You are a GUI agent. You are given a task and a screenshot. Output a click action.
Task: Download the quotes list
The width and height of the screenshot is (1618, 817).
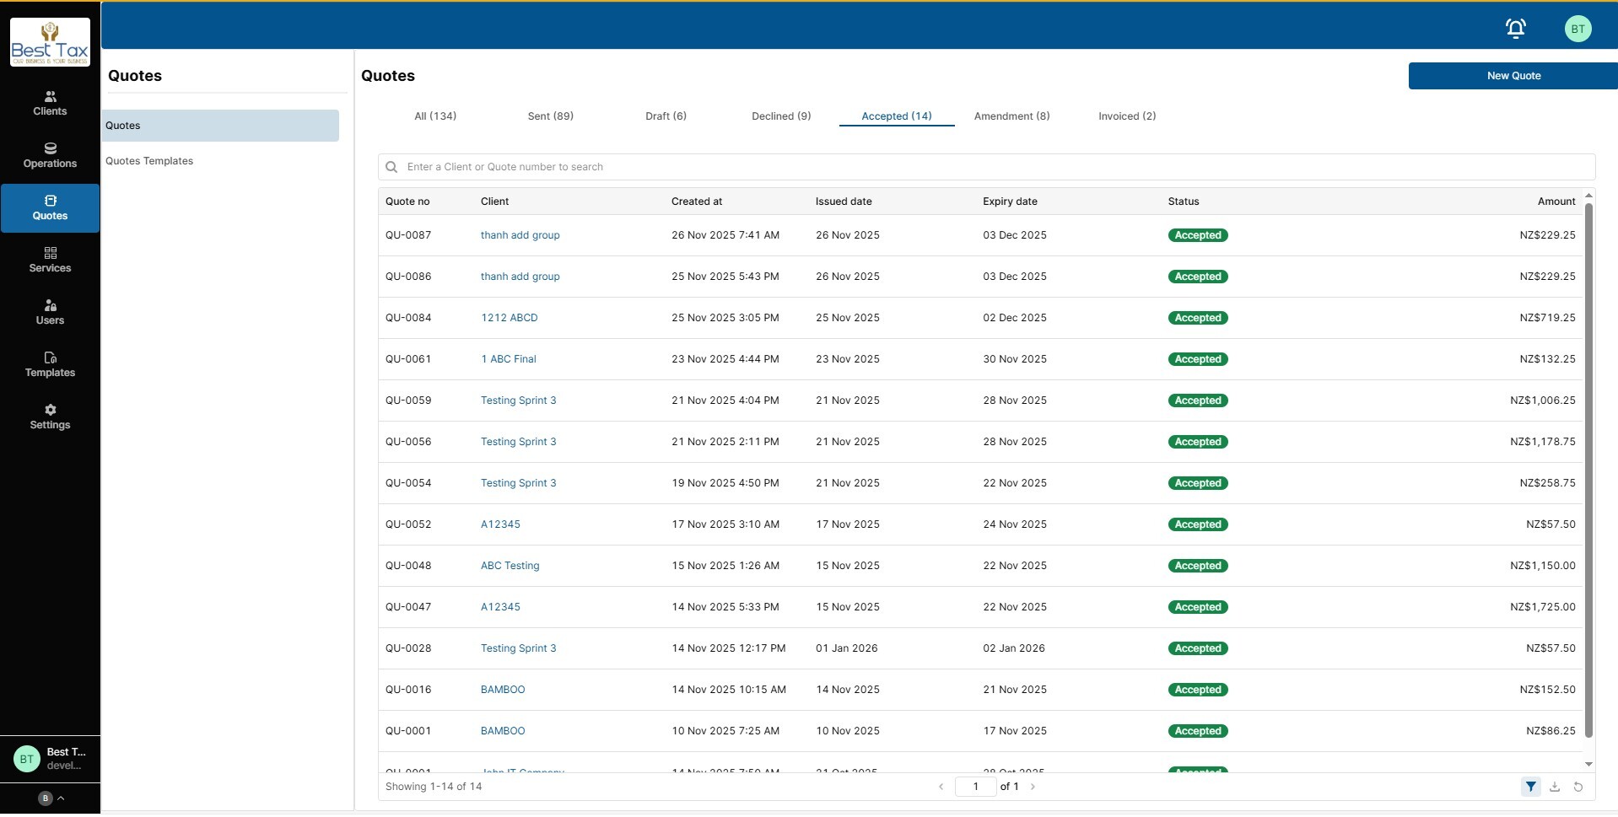(x=1555, y=787)
